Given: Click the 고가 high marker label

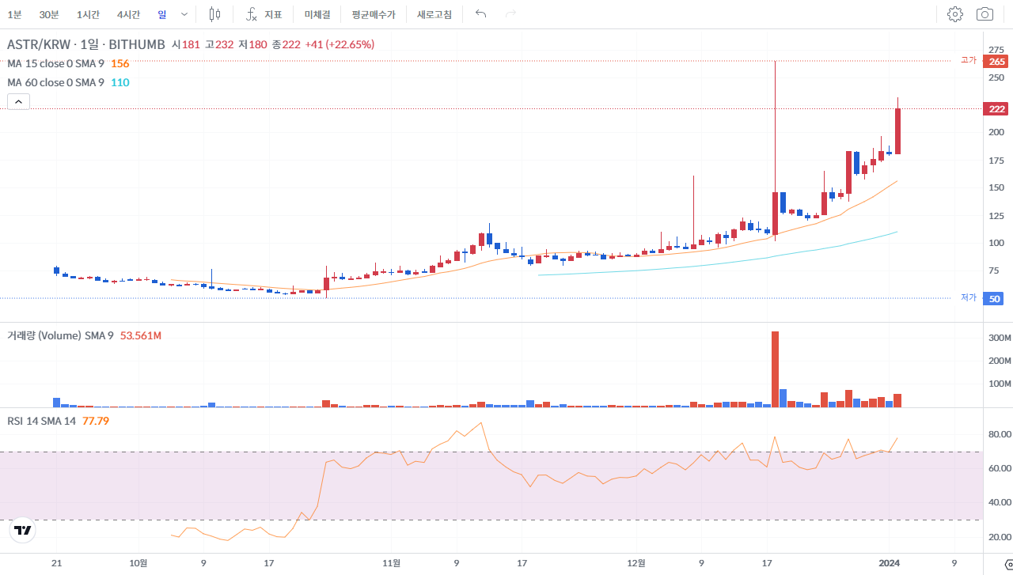Looking at the screenshot, I should 969,60.
